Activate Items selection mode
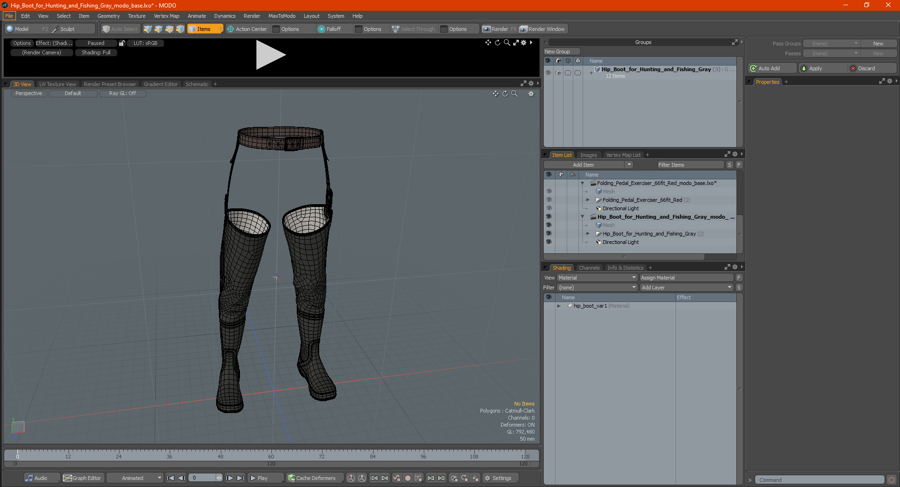This screenshot has height=487, width=900. [205, 29]
